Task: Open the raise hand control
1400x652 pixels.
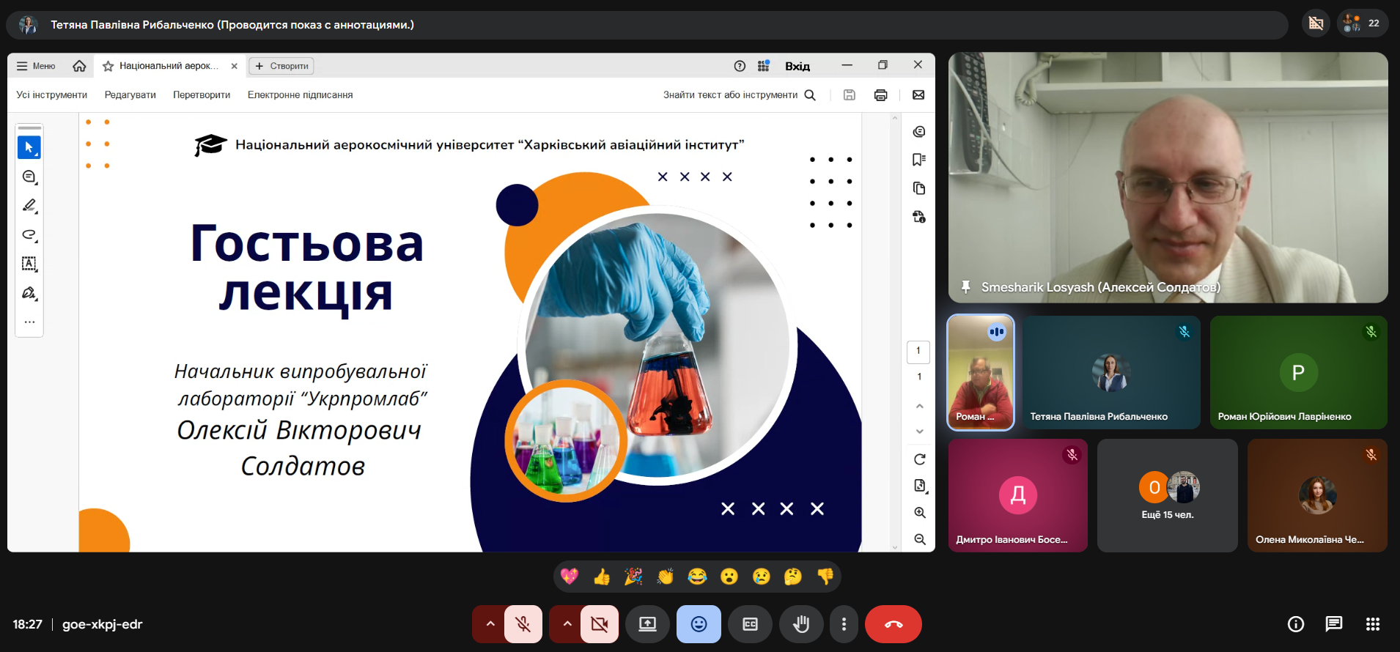Action: (801, 624)
